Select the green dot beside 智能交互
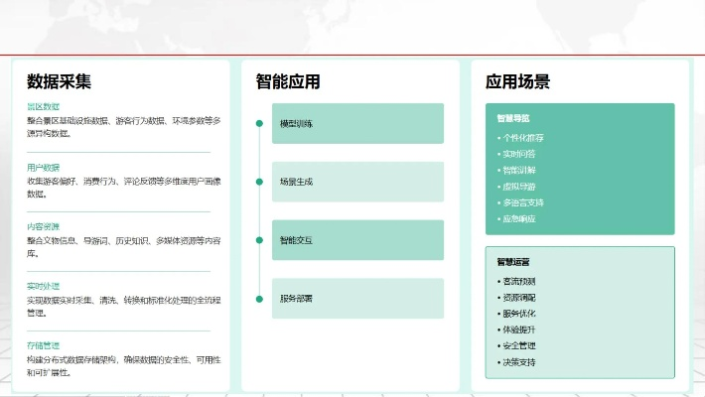The height and width of the screenshot is (397, 705). point(259,240)
